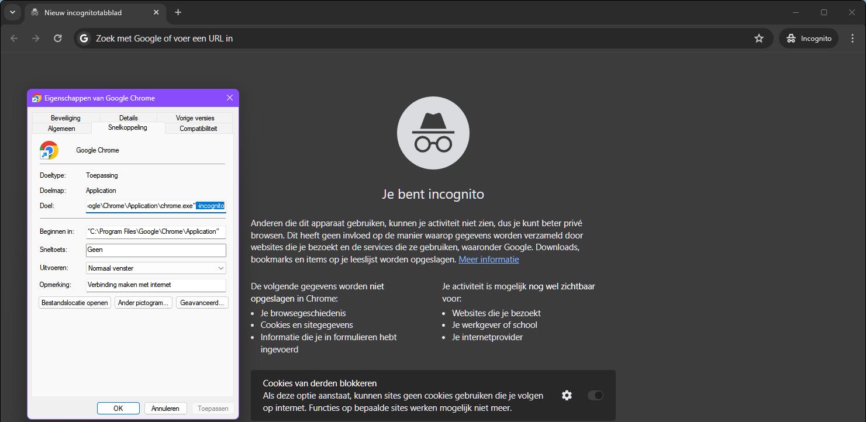Minimize the Chrome window
The height and width of the screenshot is (422, 866).
tap(796, 12)
